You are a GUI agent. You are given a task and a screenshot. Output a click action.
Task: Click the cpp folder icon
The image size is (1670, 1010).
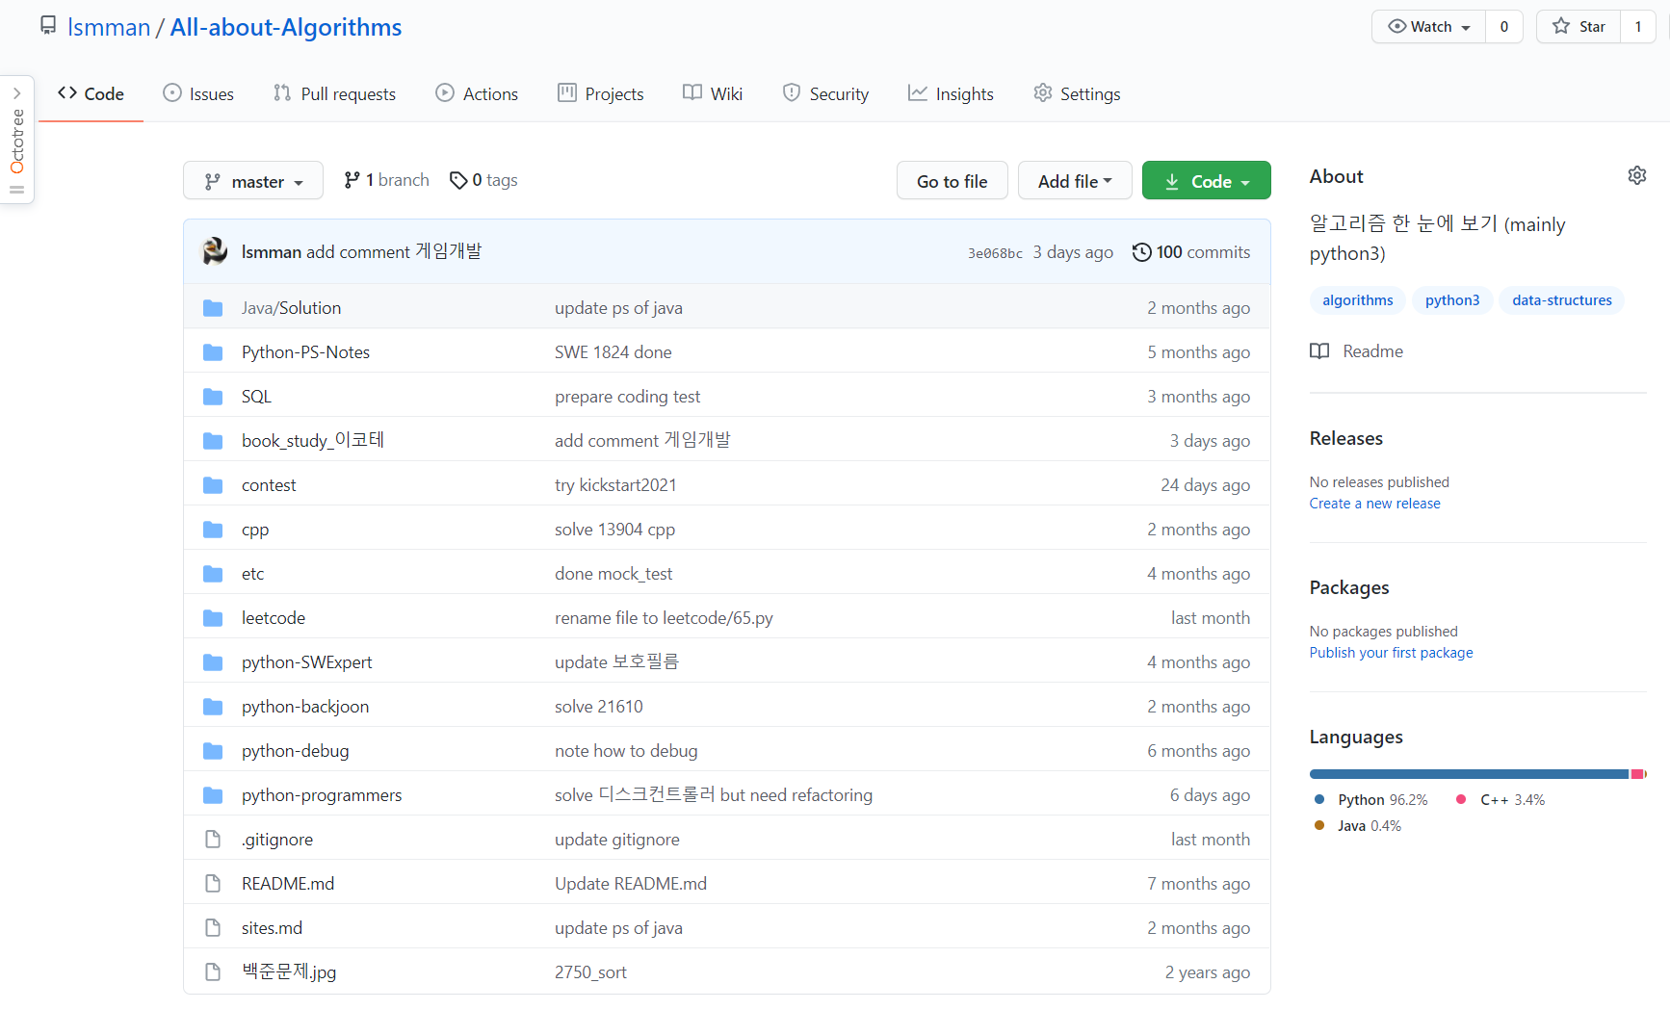[213, 530]
